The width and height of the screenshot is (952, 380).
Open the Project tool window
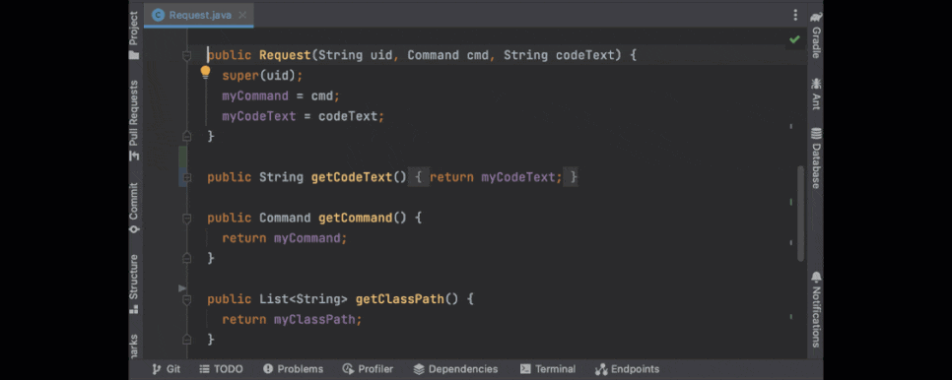point(134,35)
